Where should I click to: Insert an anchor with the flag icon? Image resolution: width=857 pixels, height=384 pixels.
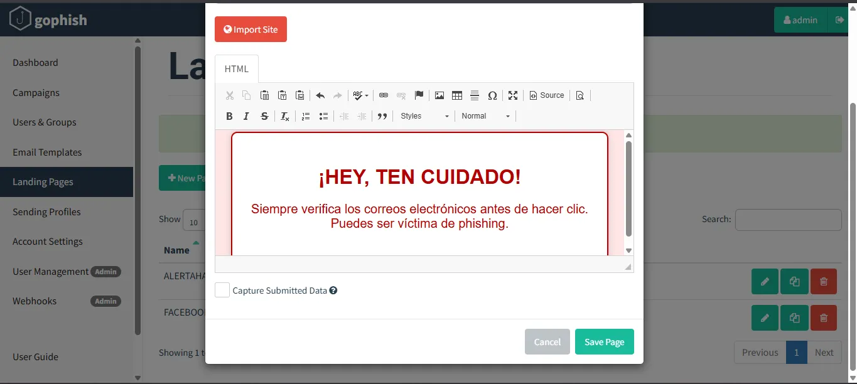click(x=419, y=95)
